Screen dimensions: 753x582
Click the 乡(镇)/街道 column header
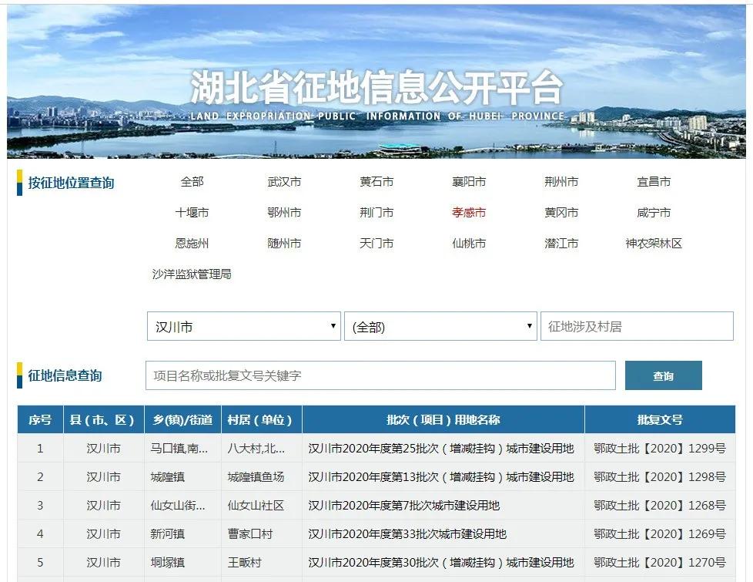tap(182, 419)
